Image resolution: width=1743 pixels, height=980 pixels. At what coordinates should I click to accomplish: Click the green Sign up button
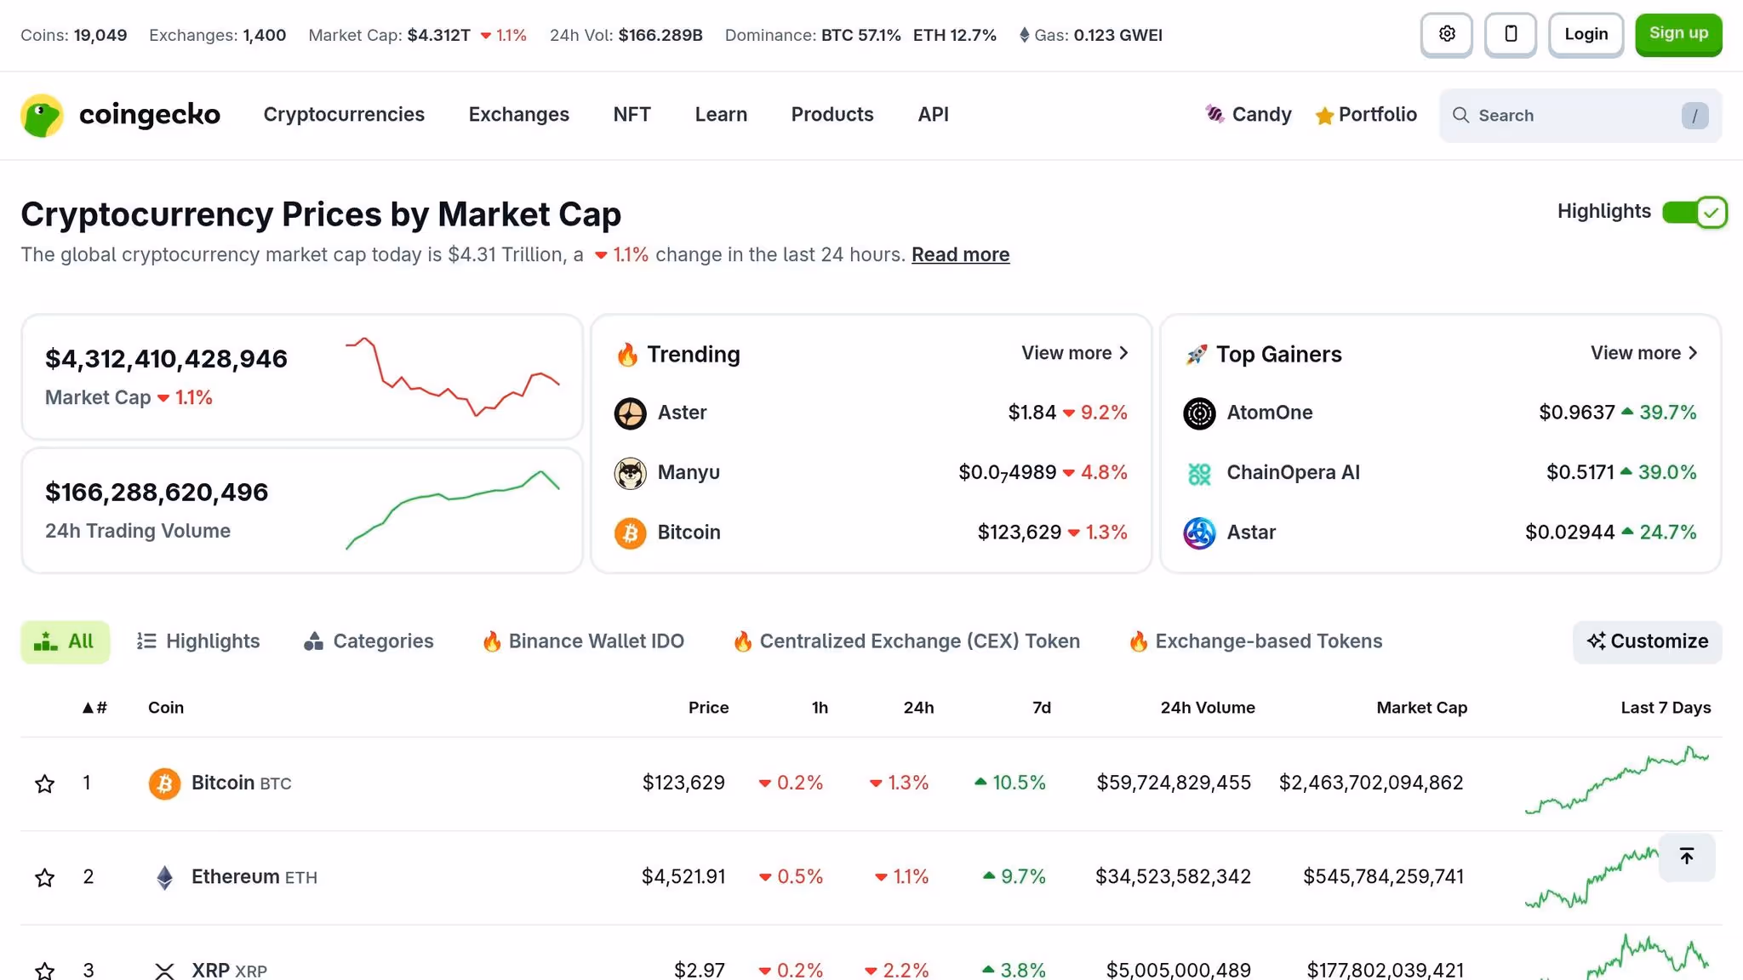(1678, 33)
